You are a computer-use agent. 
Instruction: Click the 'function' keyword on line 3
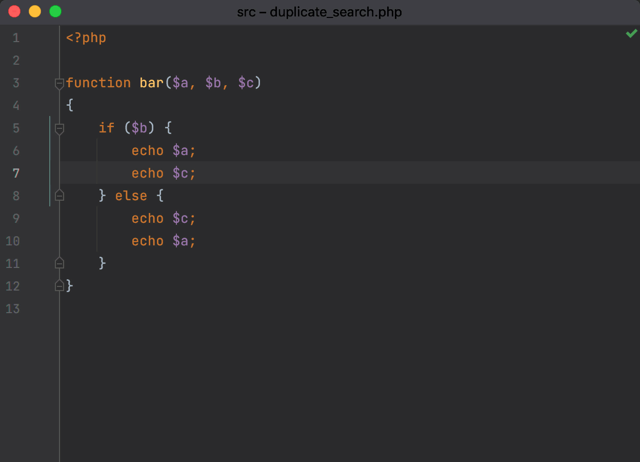click(x=98, y=83)
